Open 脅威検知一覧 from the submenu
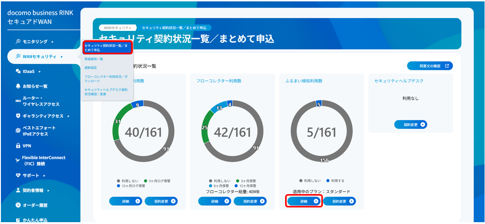Image resolution: width=485 pixels, height=224 pixels. pos(94,59)
